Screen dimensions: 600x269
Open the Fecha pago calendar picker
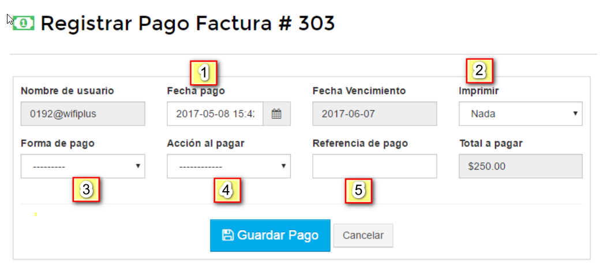(276, 114)
